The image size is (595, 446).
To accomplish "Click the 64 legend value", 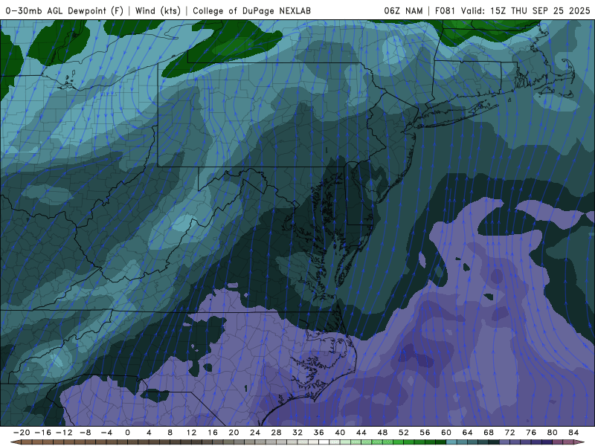I will pyautogui.click(x=468, y=433).
